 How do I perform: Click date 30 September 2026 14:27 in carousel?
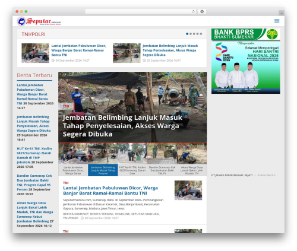coord(72,61)
